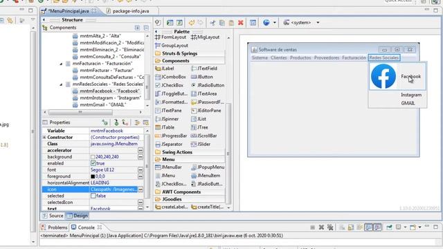Click the Test/Preview GUI icon in design toolbar

click(158, 23)
